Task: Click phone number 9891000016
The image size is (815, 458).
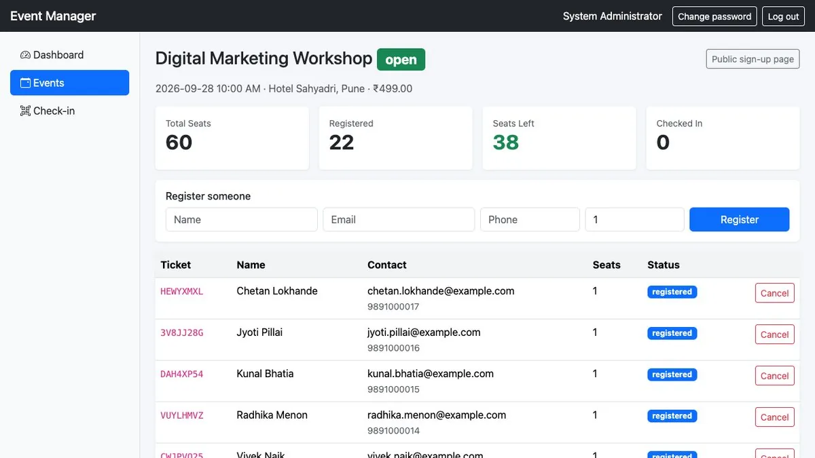Action: [393, 348]
